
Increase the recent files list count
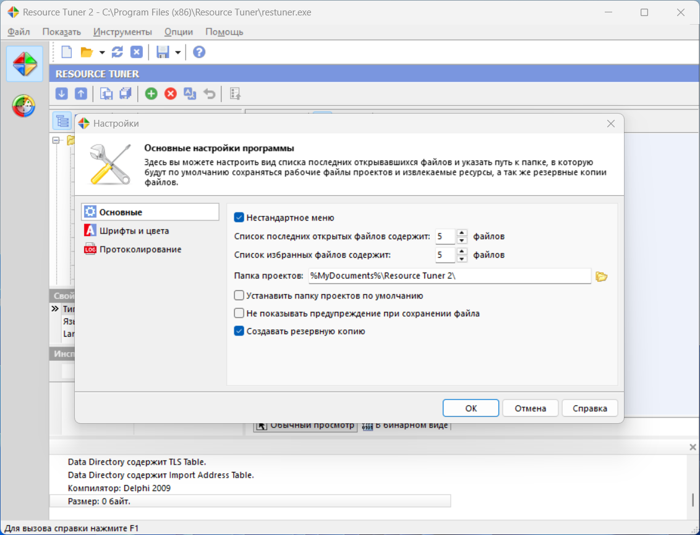coord(462,233)
